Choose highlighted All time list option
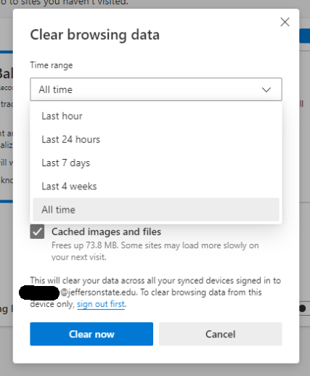Viewport: 310px width, 376px height. [x=156, y=210]
